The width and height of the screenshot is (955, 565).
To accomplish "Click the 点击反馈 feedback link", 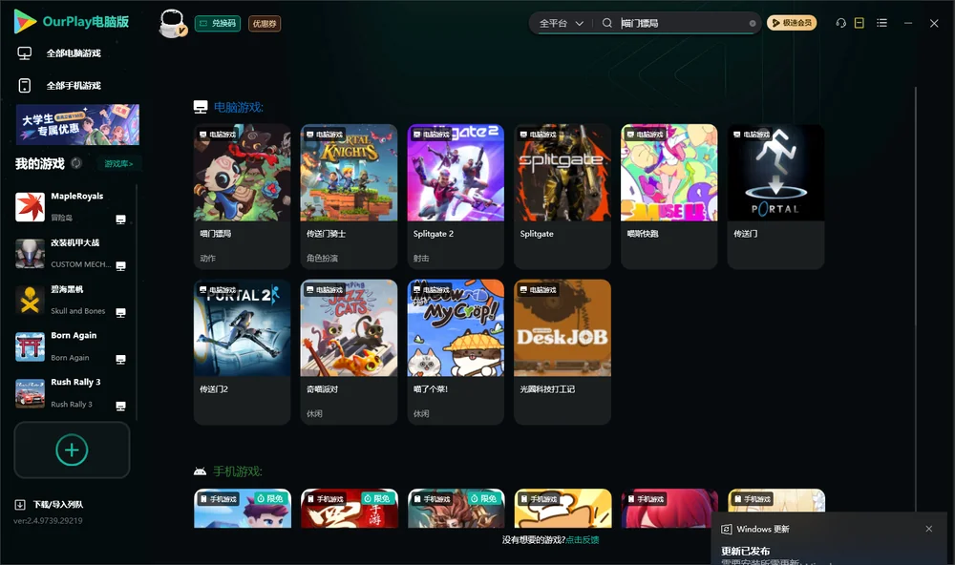I will click(x=583, y=540).
